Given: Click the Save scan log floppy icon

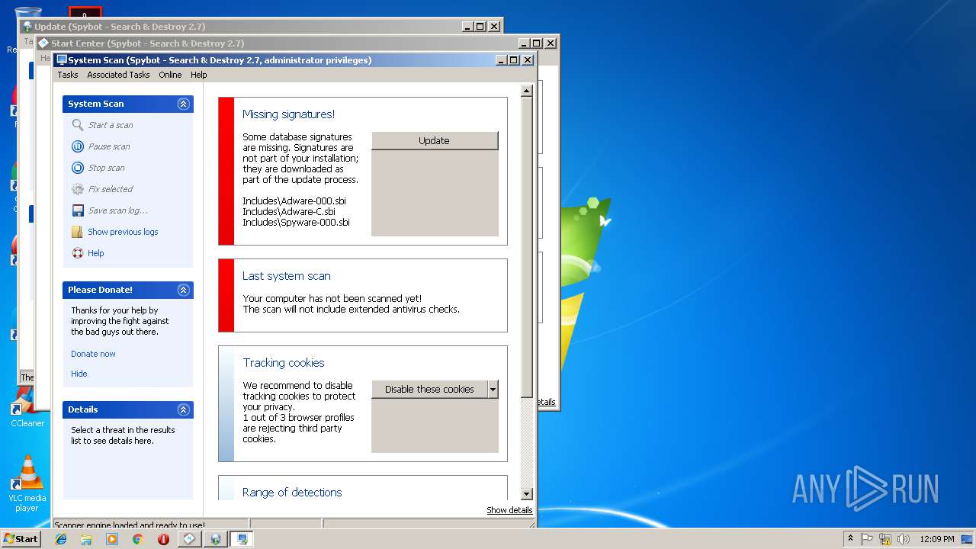Looking at the screenshot, I should point(77,210).
